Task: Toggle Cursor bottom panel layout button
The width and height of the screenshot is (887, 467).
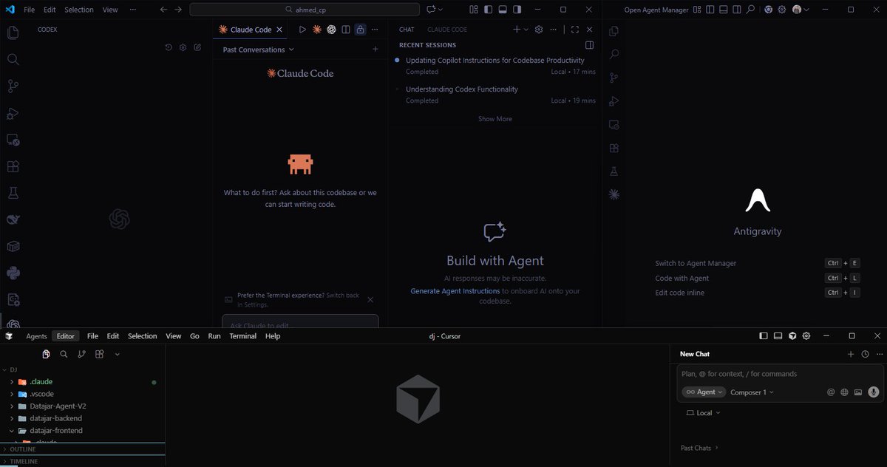Action: point(778,335)
